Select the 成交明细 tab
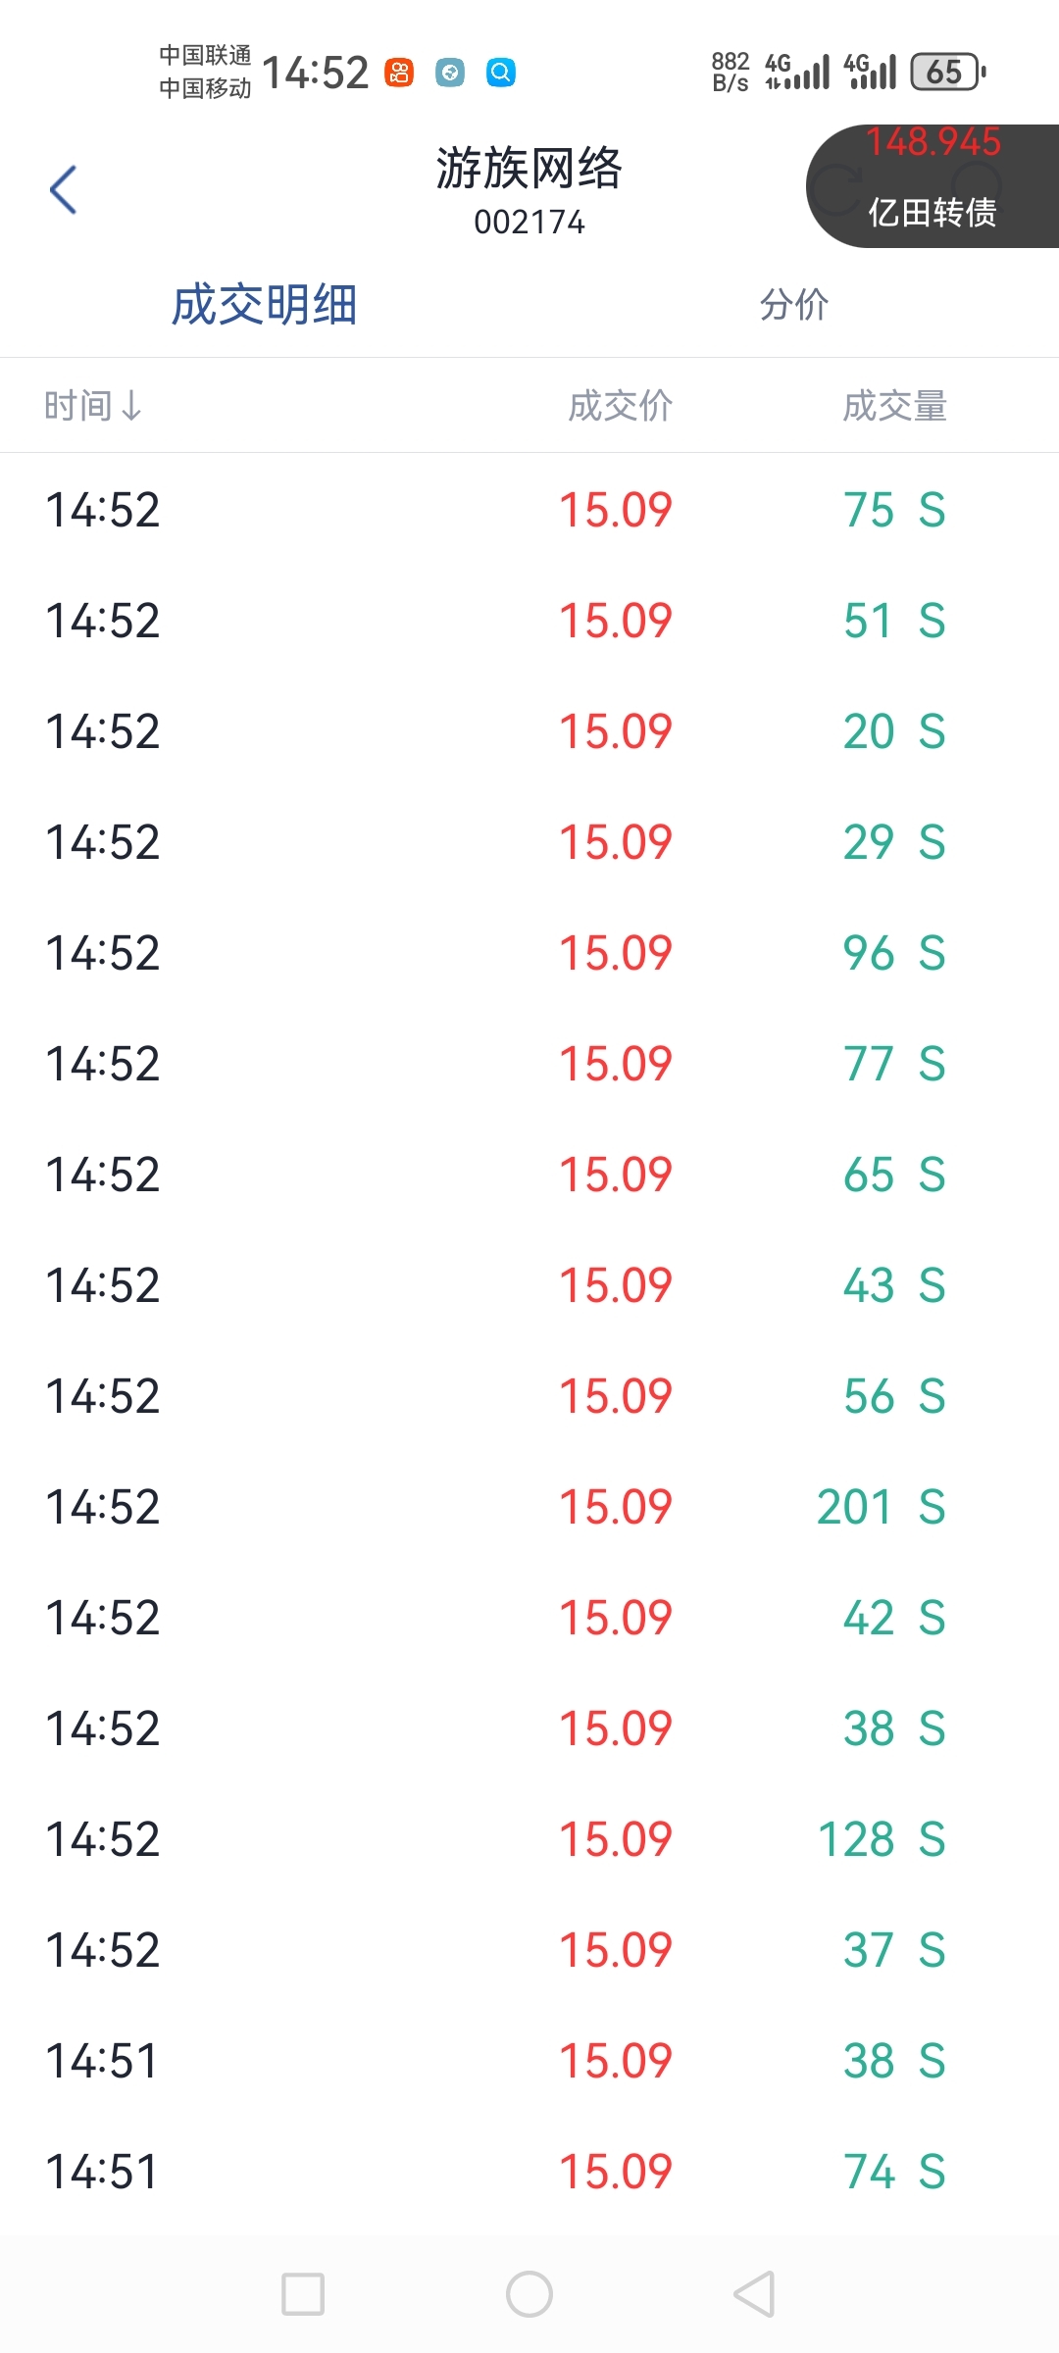This screenshot has width=1059, height=2353. (x=264, y=305)
